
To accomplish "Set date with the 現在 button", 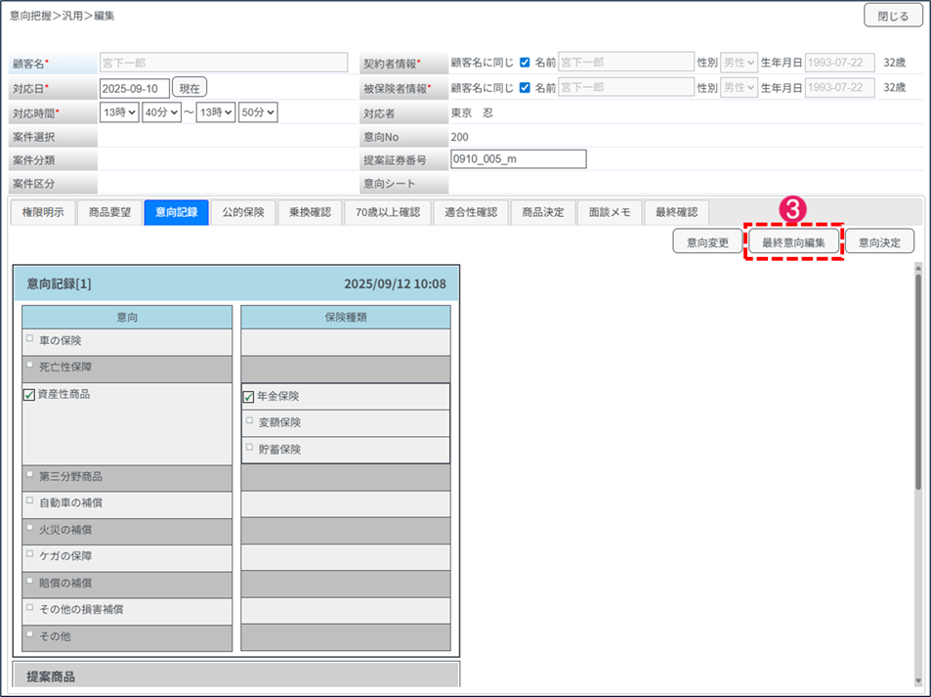I will click(191, 88).
